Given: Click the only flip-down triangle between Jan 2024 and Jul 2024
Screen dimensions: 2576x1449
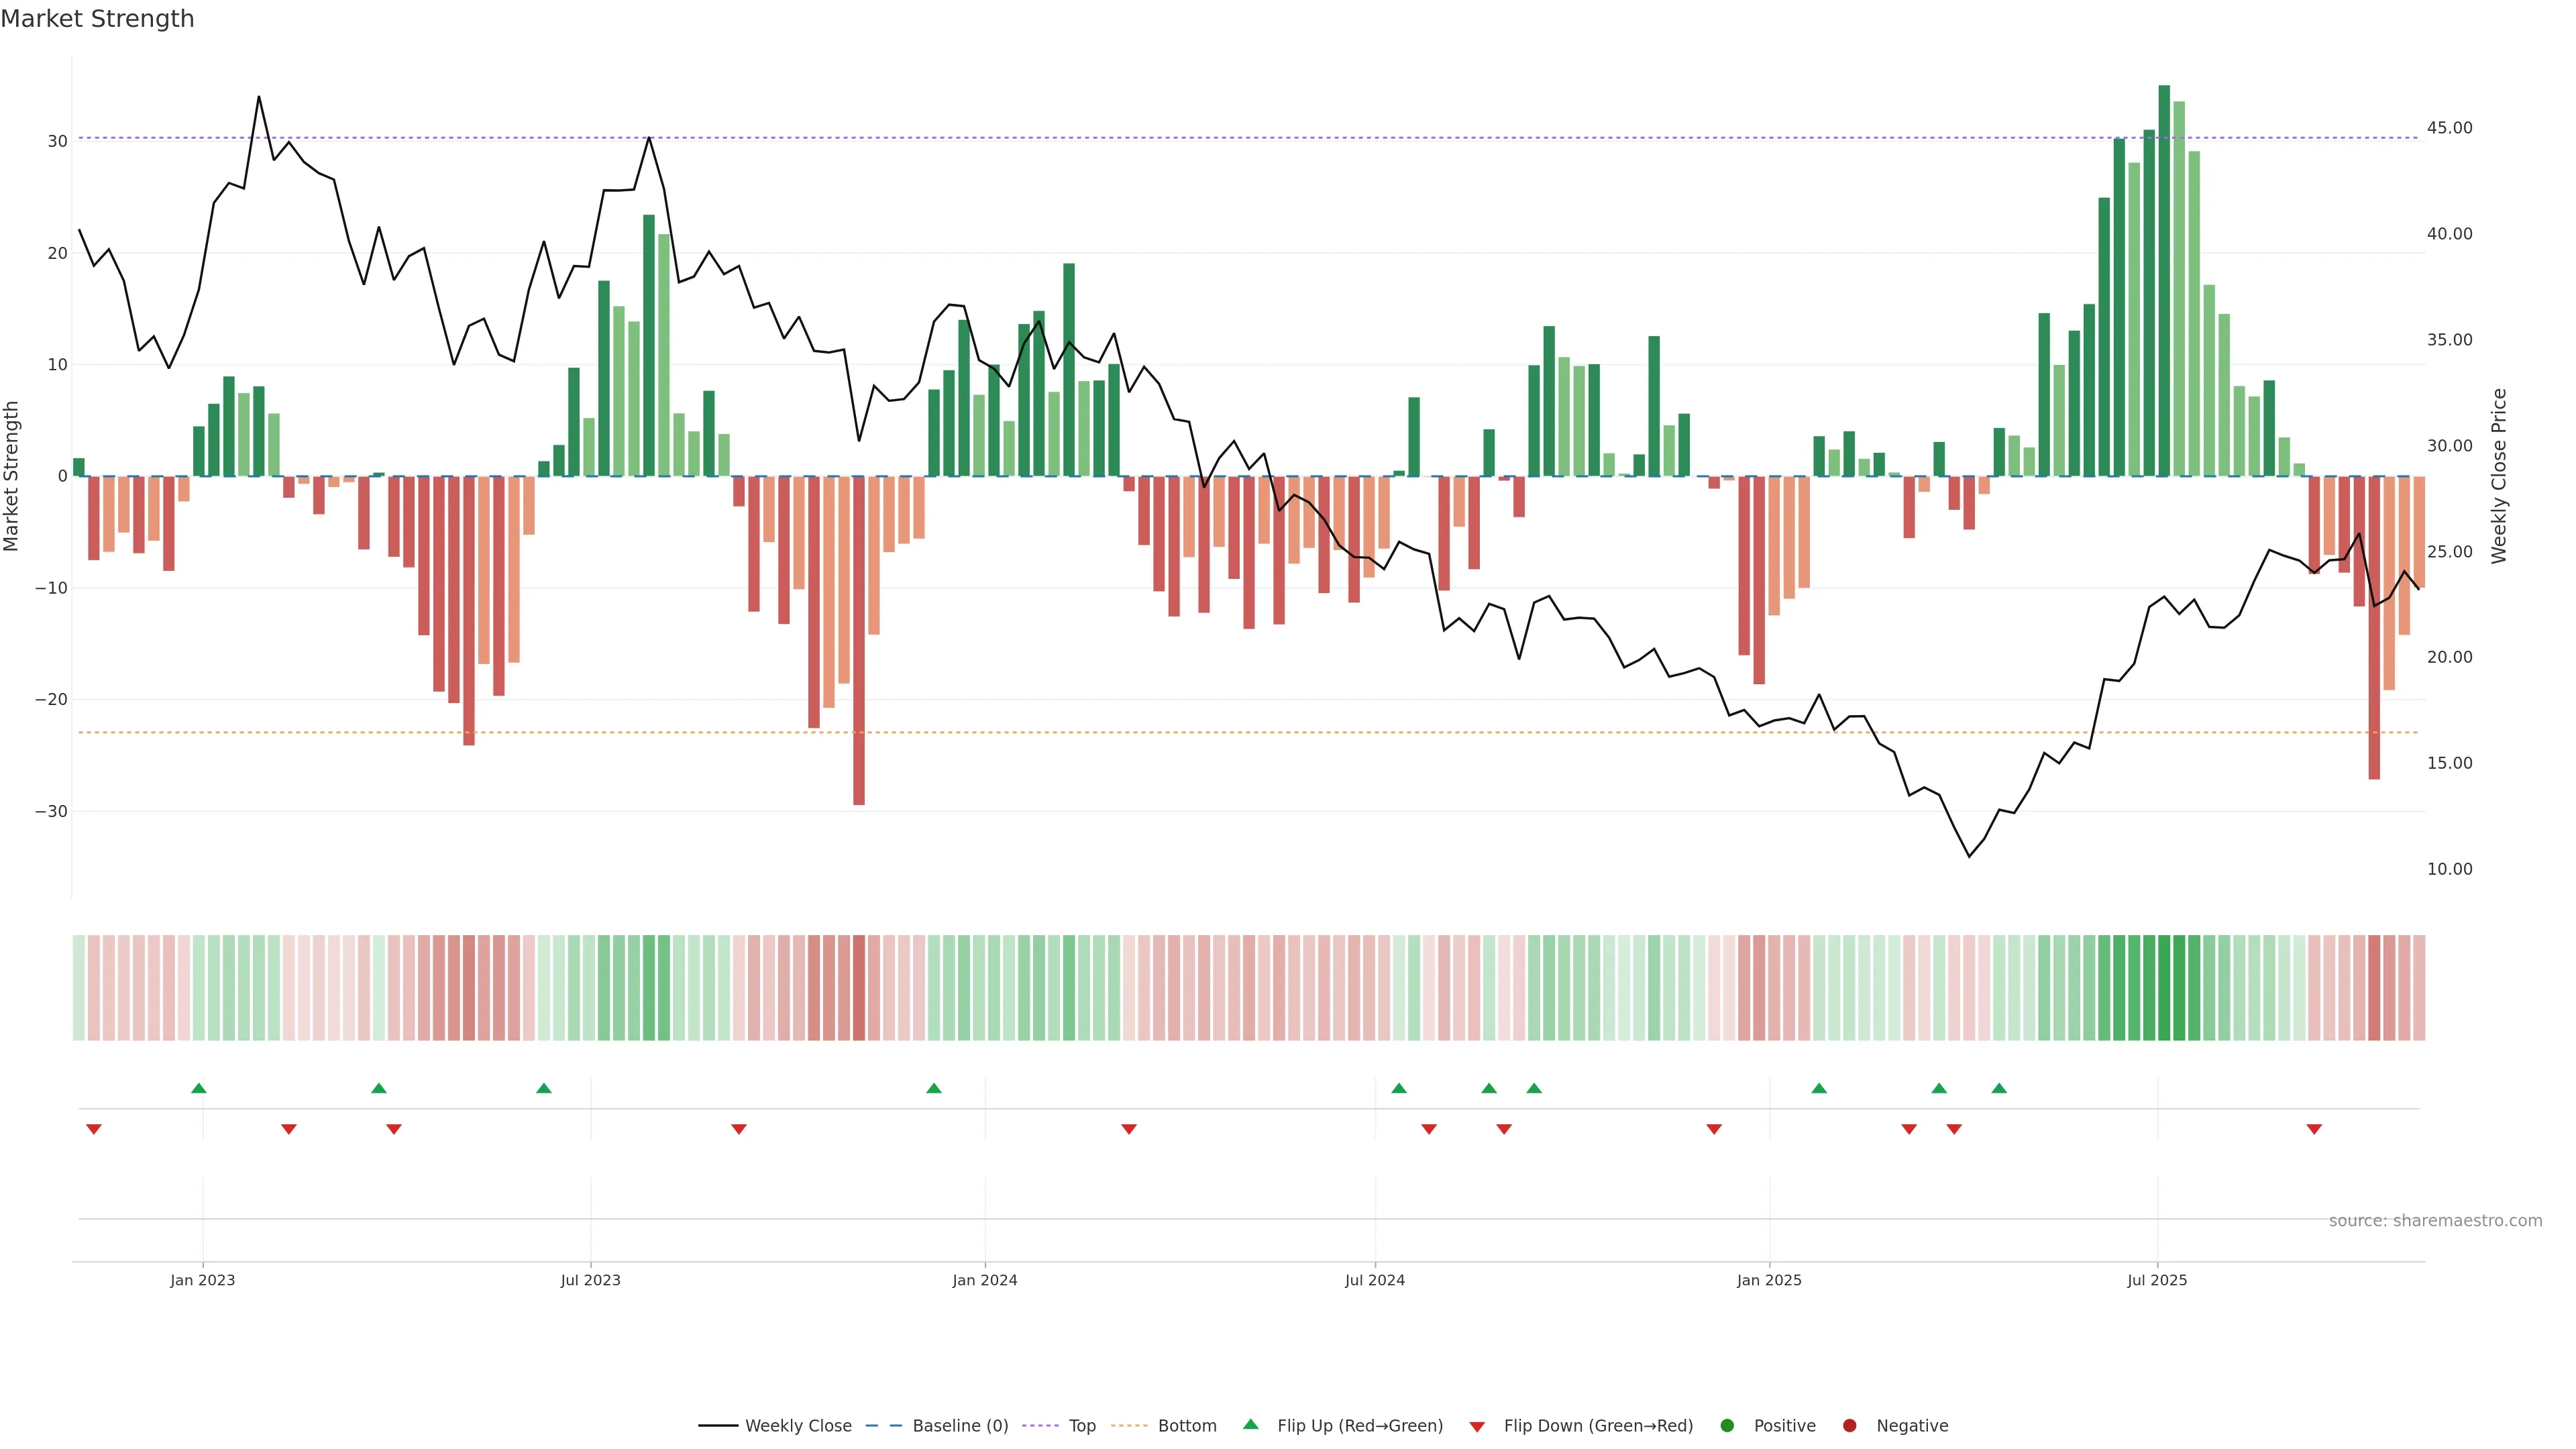Looking at the screenshot, I should (1129, 1129).
